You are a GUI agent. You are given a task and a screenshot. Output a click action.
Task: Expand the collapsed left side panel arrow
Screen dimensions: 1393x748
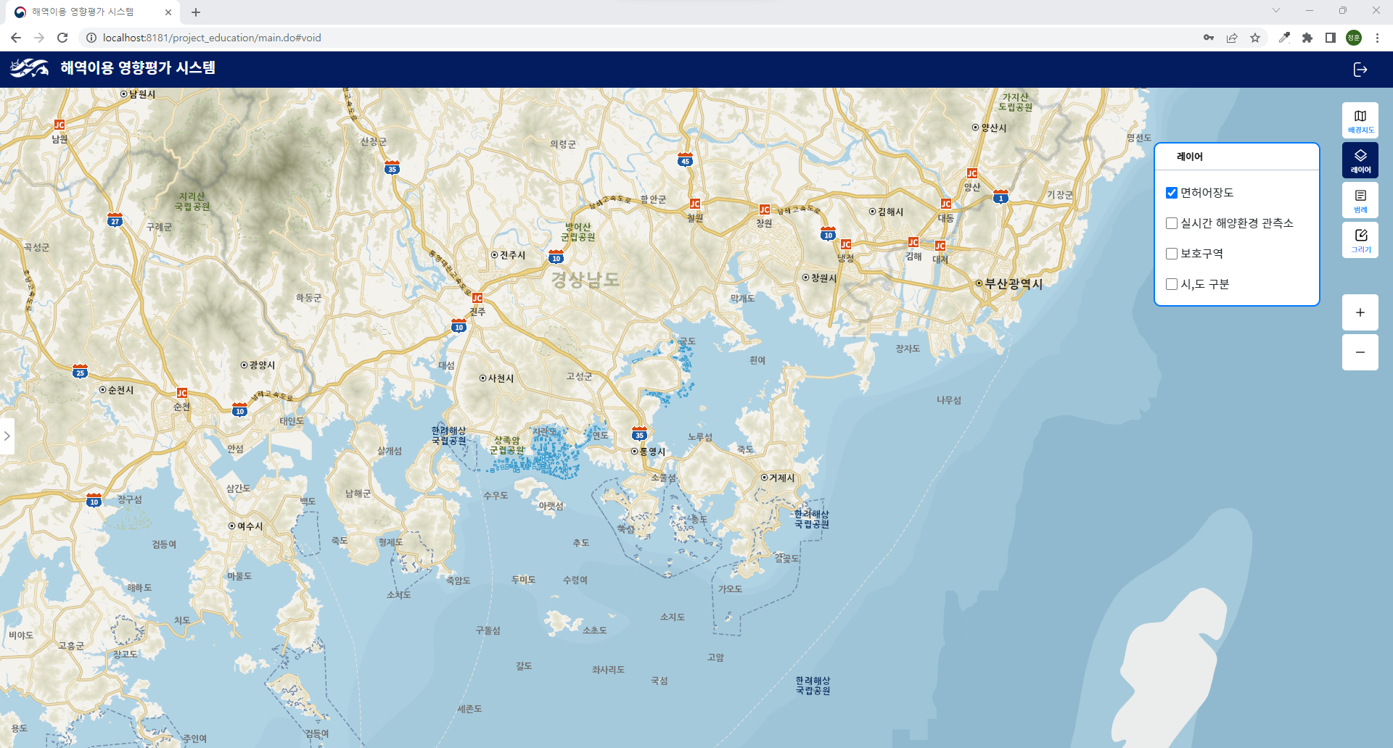pos(7,436)
